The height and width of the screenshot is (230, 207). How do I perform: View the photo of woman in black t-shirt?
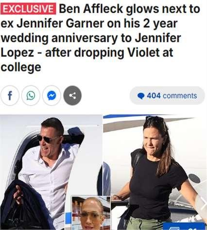(155, 172)
